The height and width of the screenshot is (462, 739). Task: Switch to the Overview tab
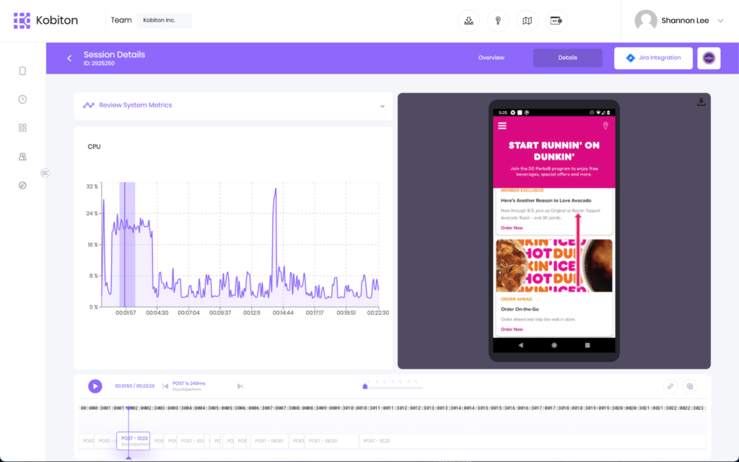coord(491,58)
